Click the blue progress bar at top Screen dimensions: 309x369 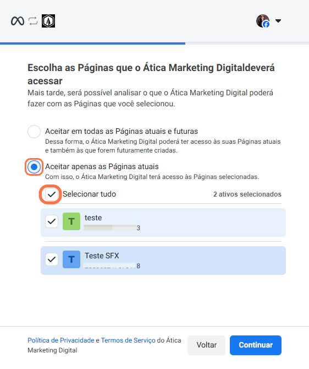pos(92,44)
